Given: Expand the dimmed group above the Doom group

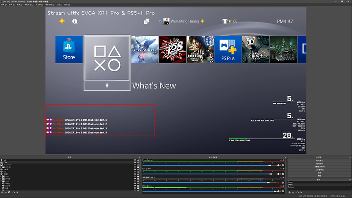Looking at the screenshot, I should 1,176.
